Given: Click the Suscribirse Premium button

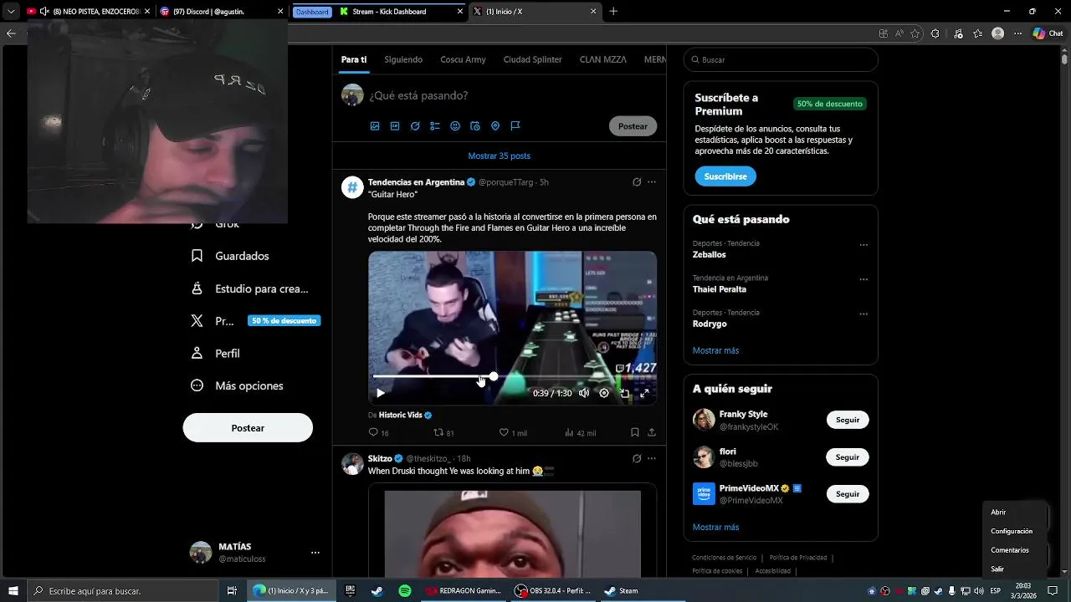Looking at the screenshot, I should coord(725,176).
